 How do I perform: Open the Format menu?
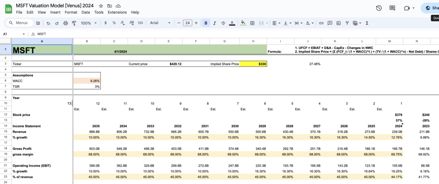coord(71,12)
